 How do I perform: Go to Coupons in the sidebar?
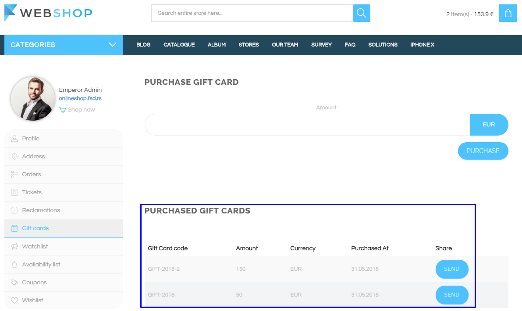point(64,283)
